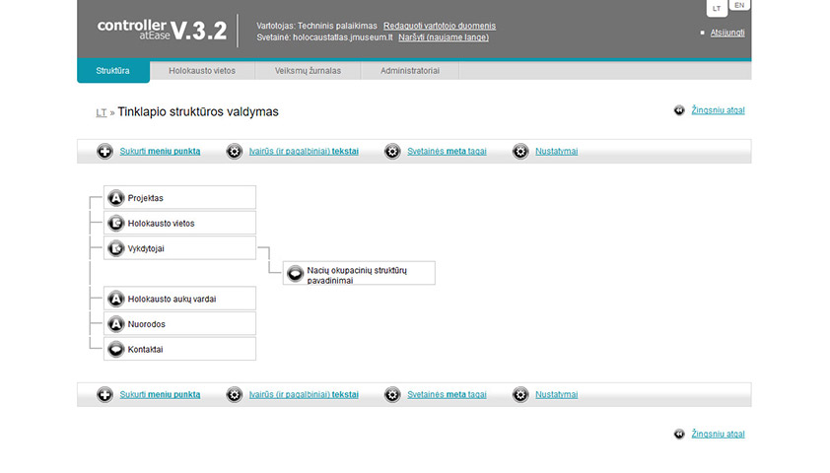Viewport: 830px width, 473px height.
Task: Open the Struktūra tab
Action: tap(113, 71)
